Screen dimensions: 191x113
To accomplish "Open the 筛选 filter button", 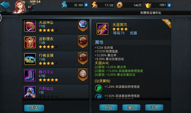I will point(34,108).
